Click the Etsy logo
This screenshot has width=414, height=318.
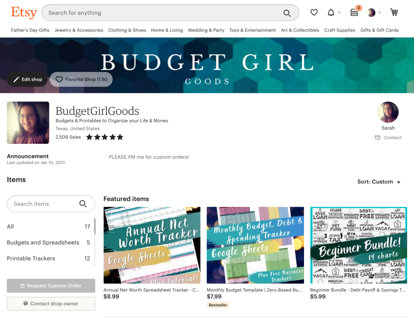pos(24,13)
